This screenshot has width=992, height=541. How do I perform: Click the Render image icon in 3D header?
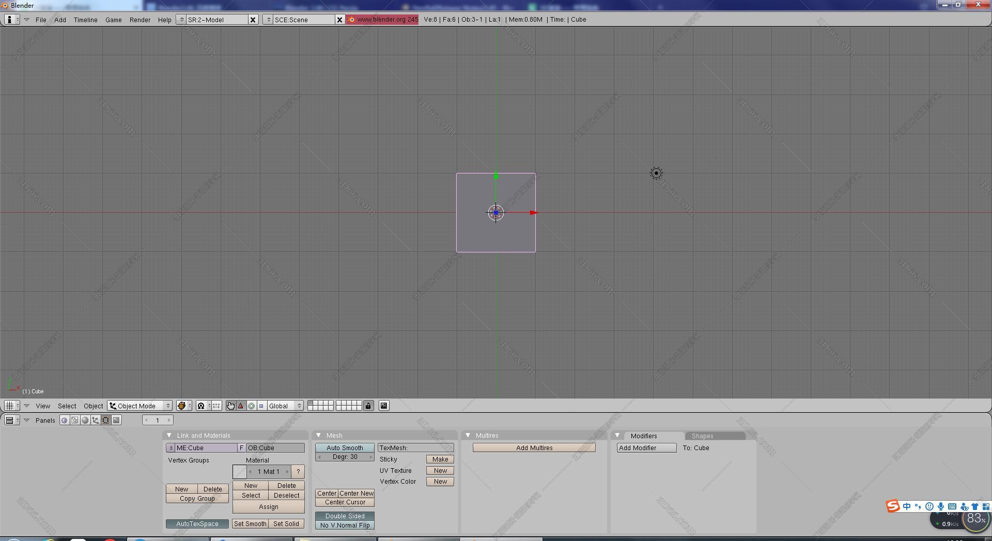(x=384, y=406)
